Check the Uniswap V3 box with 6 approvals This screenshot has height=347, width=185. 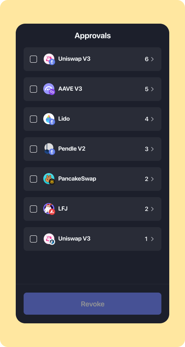(x=33, y=59)
